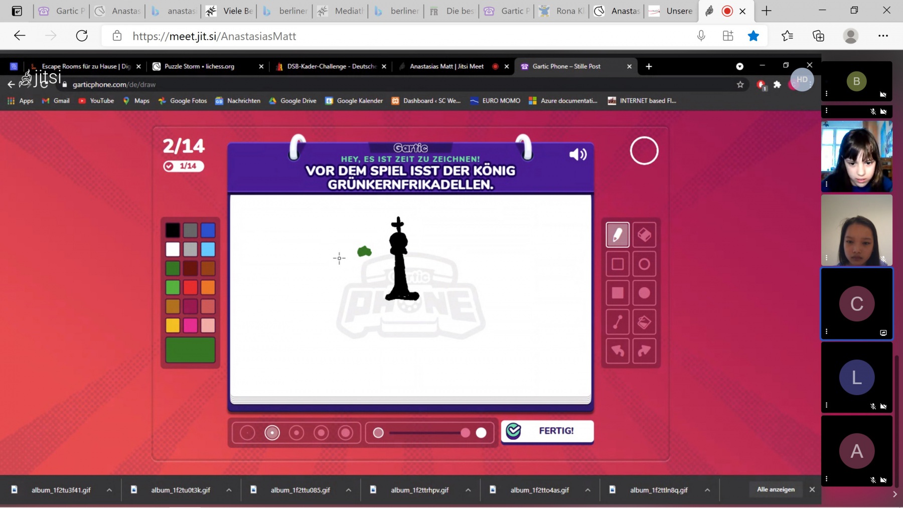Redo the last undone stroke
The image size is (903, 508).
(x=644, y=351)
